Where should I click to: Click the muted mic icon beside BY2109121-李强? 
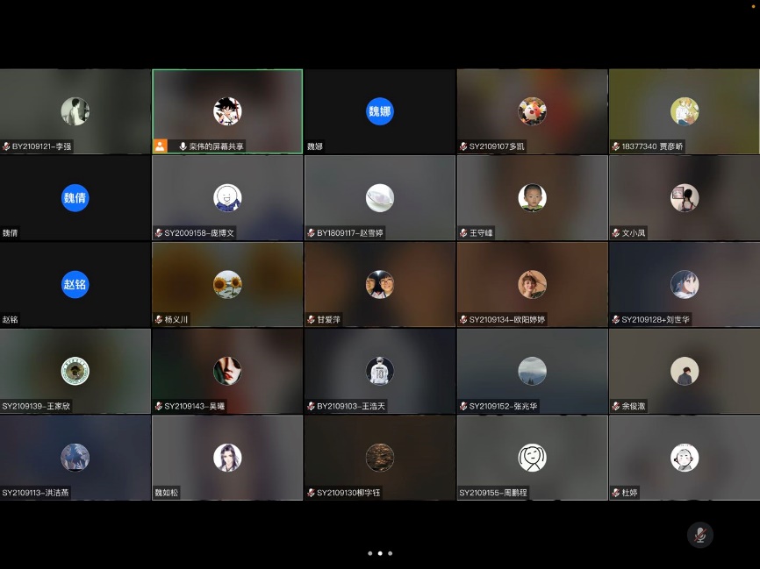[x=6, y=146]
